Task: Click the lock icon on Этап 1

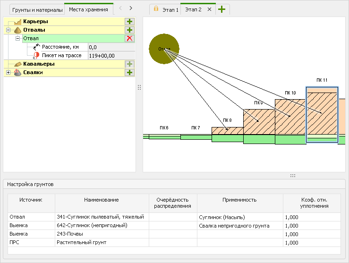Action: 156,9
